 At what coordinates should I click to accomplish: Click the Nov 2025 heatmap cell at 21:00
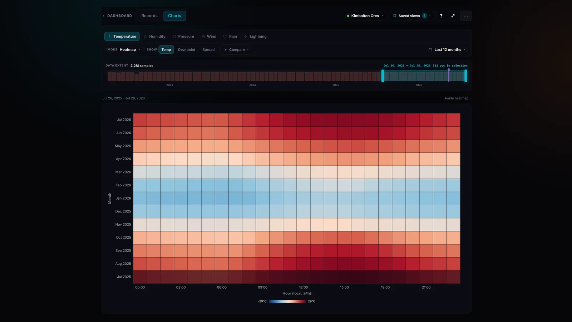click(x=426, y=225)
